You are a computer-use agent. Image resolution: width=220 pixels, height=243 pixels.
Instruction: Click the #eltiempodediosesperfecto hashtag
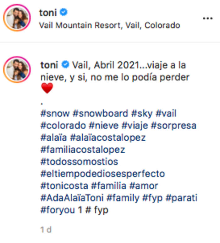tap(102, 173)
